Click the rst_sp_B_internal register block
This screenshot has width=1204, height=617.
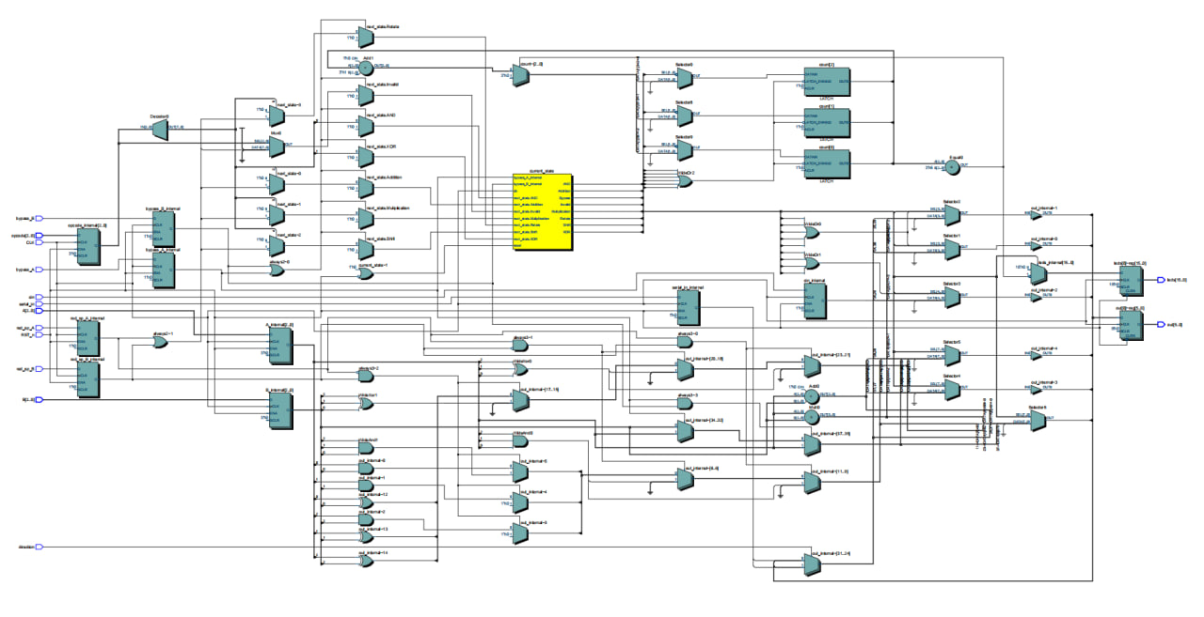pos(87,378)
